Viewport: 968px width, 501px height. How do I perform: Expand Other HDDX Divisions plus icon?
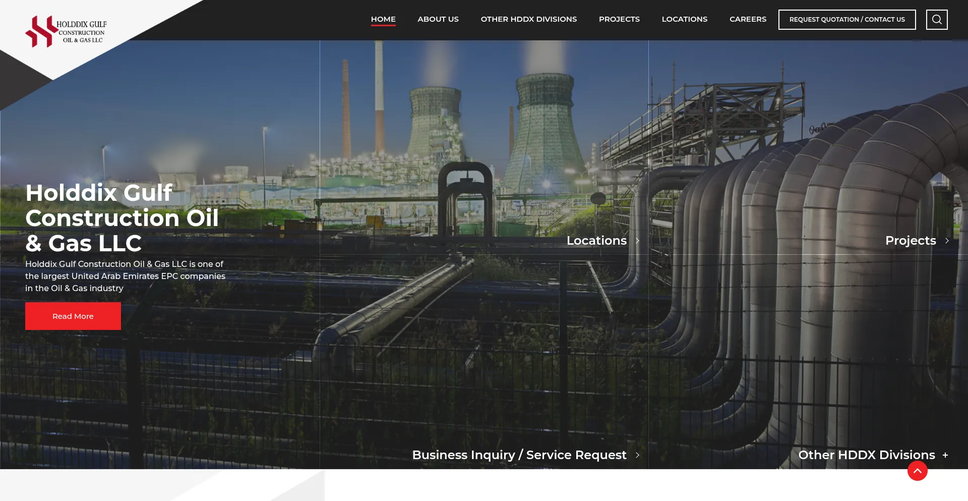point(945,455)
